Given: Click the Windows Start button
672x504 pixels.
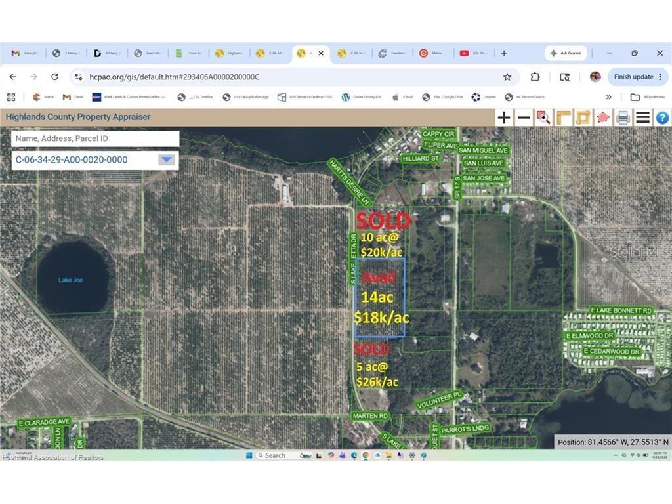Looking at the screenshot, I should click(x=249, y=455).
